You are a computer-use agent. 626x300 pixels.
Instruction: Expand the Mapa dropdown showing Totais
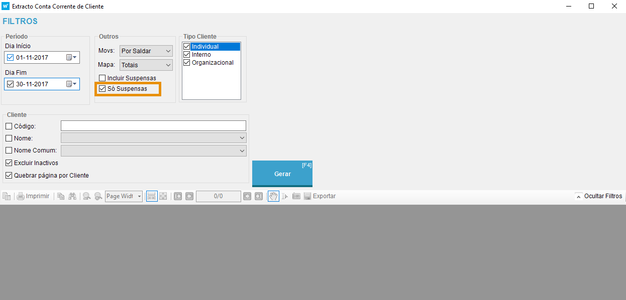coord(146,65)
